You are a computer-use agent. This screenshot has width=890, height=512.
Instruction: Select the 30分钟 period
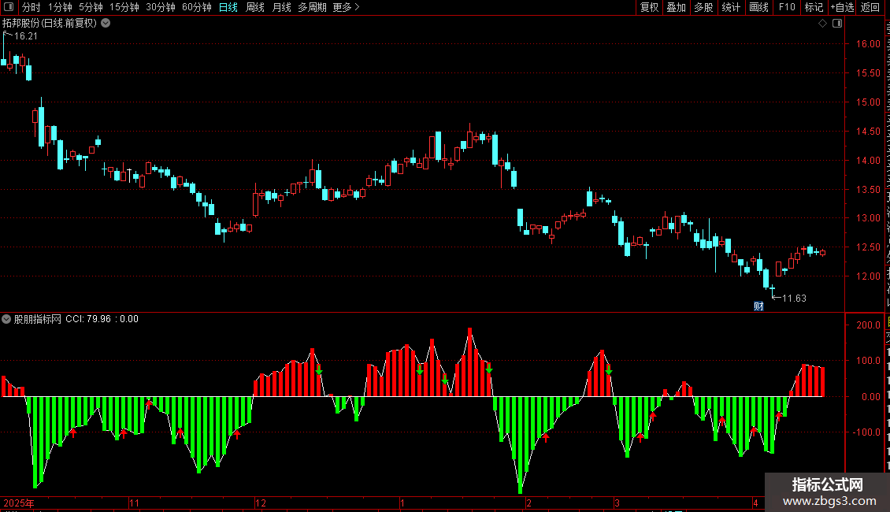[161, 7]
